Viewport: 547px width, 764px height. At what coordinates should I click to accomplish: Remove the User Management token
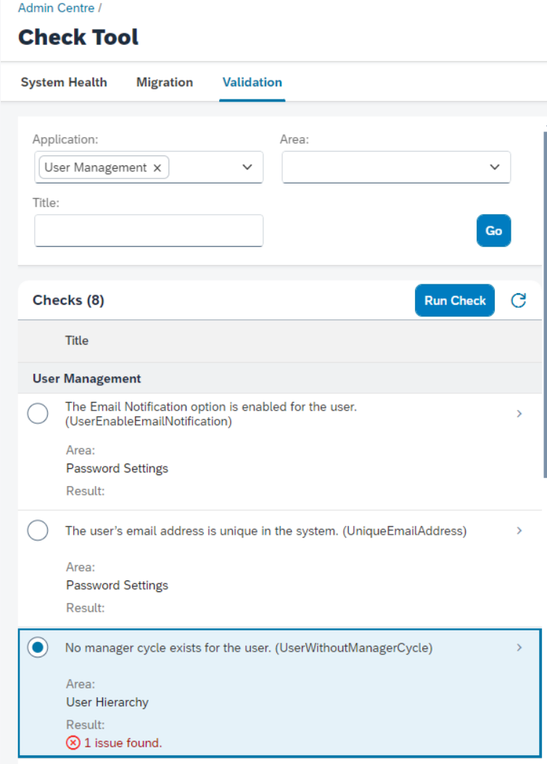click(157, 168)
